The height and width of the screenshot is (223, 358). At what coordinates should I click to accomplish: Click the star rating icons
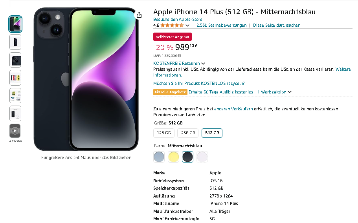pyautogui.click(x=172, y=25)
